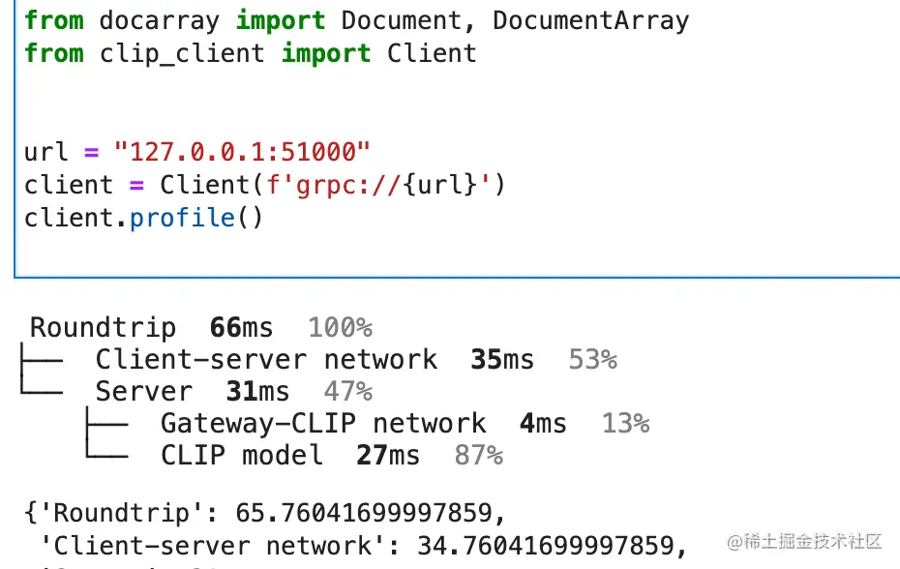
Task: Select the 'Client-server network' tree row
Action: [x=265, y=360]
